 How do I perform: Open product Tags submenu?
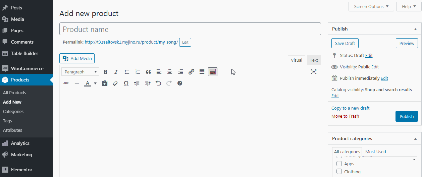(7, 121)
